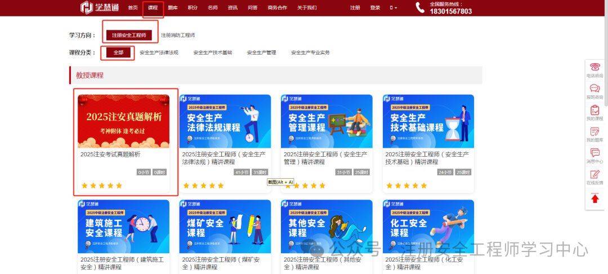608x274 pixels.
Task: Click the 学慧通 logo in the header
Action: point(100,7)
